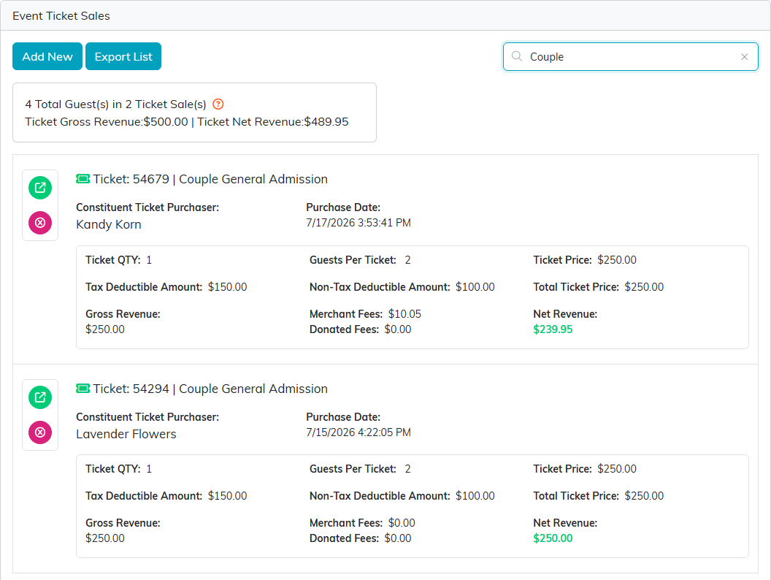Viewport: 771px width, 580px height.
Task: Click the search magnifier icon
Action: pos(517,56)
